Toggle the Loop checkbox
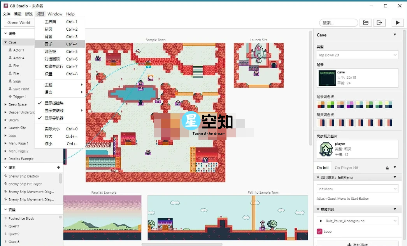Screen dimensions: 407x246 [319, 232]
